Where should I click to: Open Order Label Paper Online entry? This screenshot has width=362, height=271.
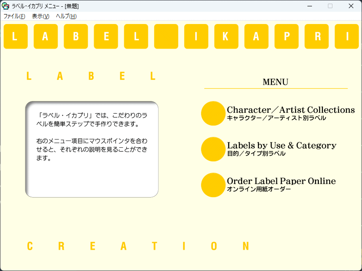click(281, 181)
